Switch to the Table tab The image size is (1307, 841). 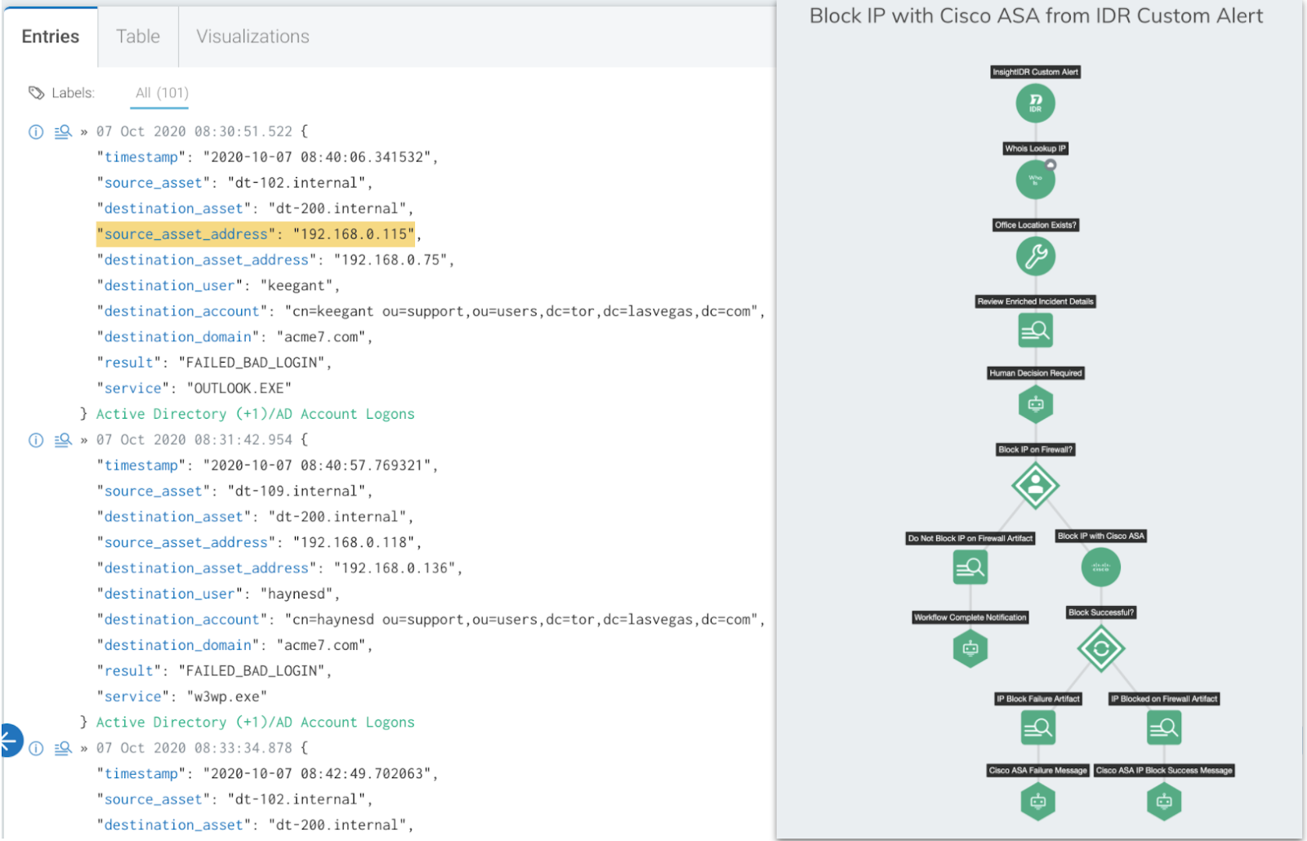(x=138, y=37)
